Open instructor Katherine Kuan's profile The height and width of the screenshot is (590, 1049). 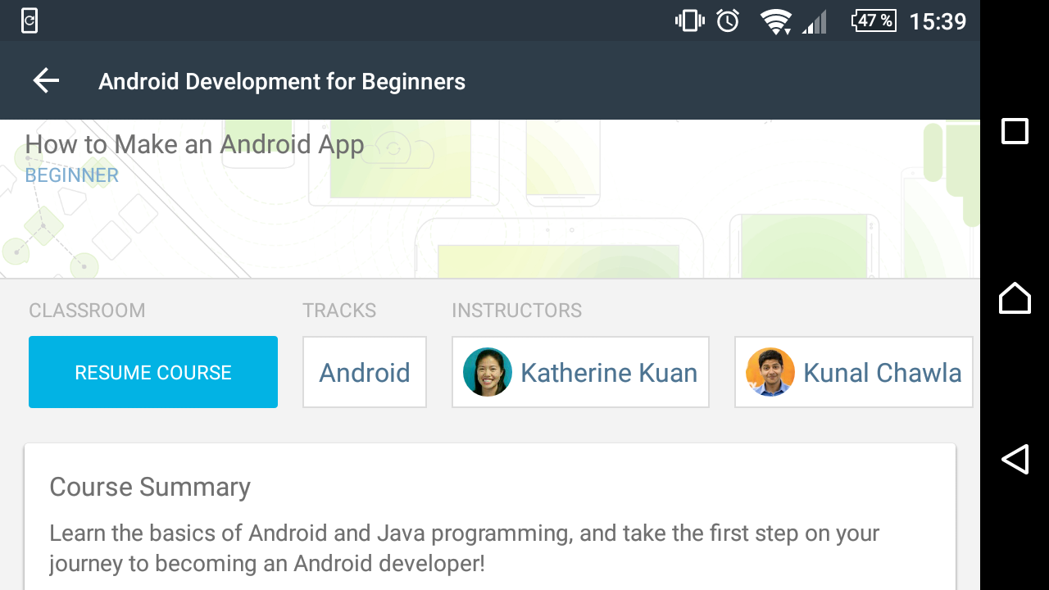tap(580, 372)
